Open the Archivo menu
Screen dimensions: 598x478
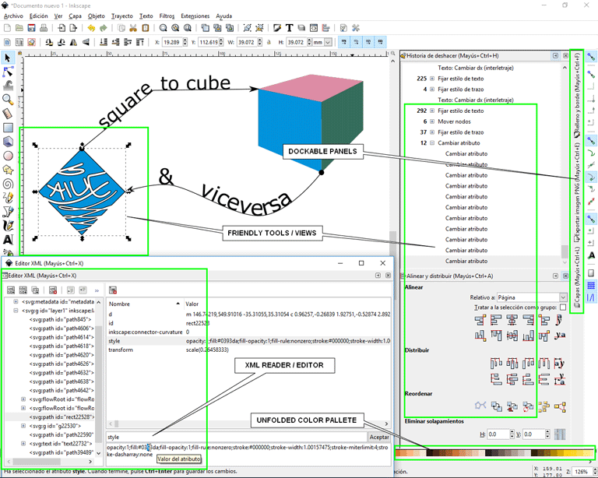pos(13,16)
